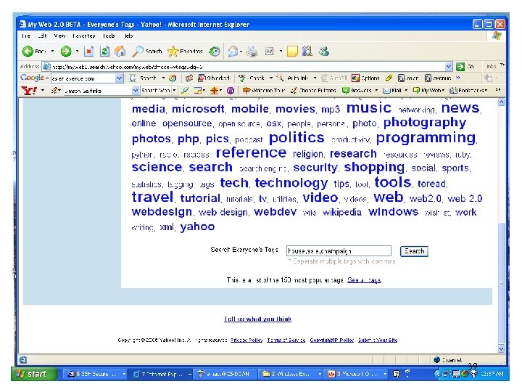
Task: Click the Research book icon
Action: [x=307, y=51]
